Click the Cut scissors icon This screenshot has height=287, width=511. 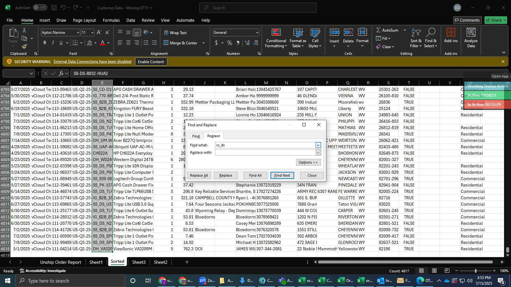click(24, 30)
